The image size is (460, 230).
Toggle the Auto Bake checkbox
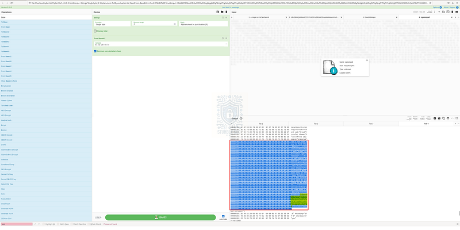click(223, 216)
